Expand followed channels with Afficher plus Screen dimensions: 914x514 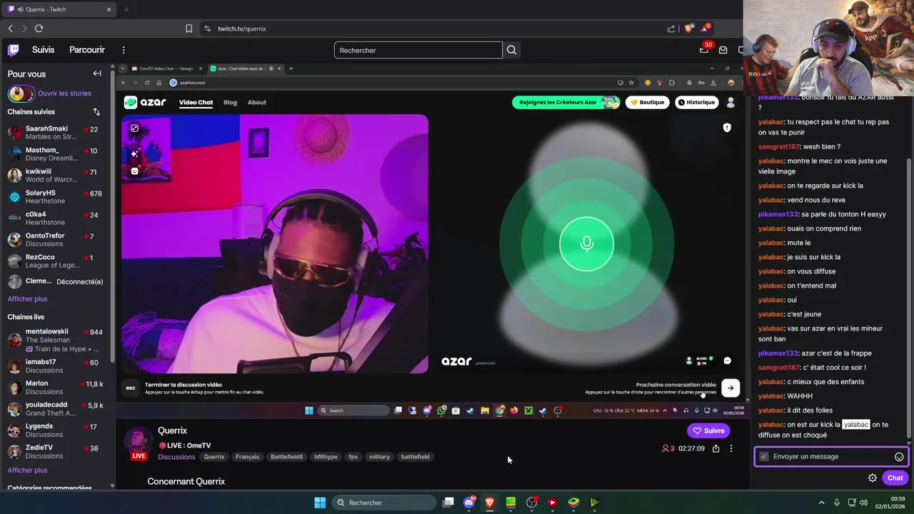(27, 299)
